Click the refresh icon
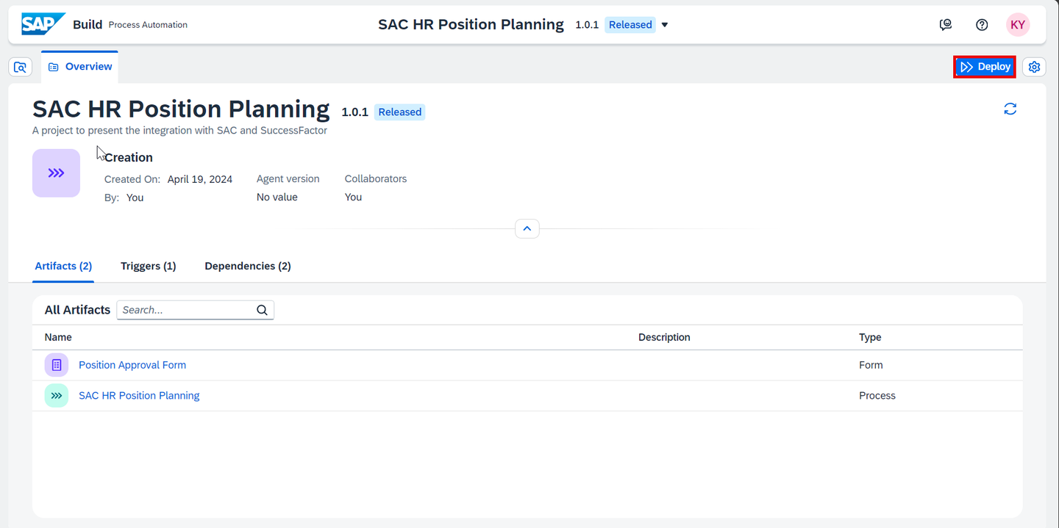Viewport: 1059px width, 528px height. [1010, 109]
